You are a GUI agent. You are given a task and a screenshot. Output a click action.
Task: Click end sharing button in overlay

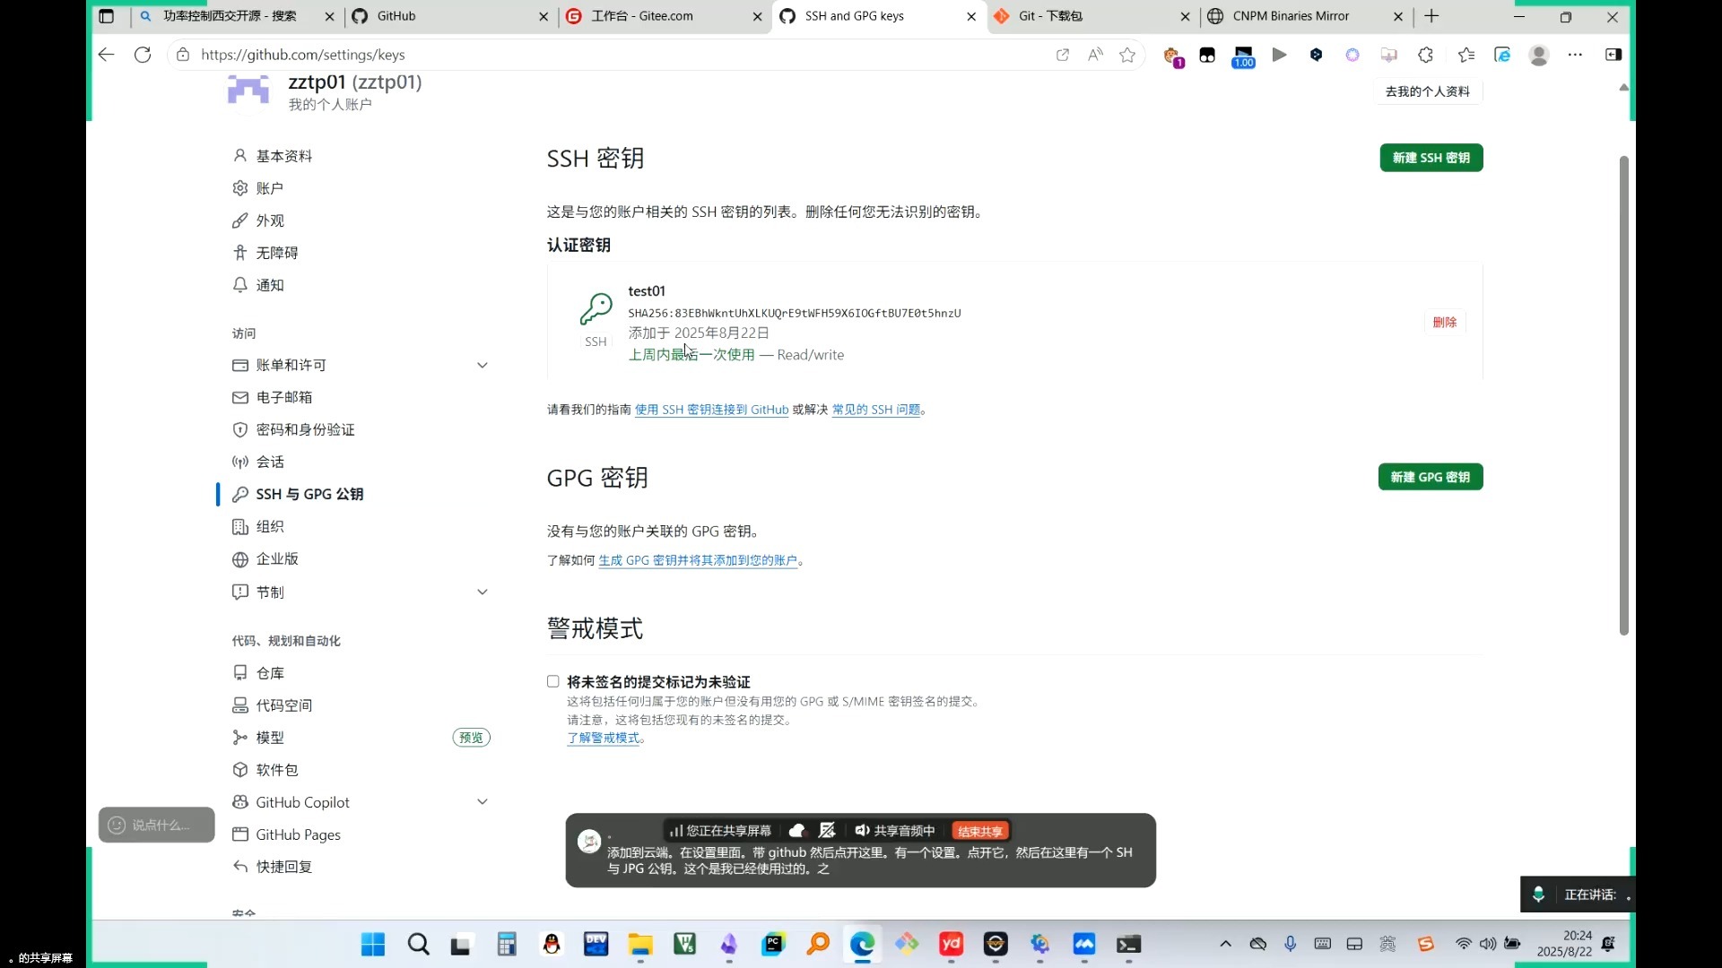[979, 831]
